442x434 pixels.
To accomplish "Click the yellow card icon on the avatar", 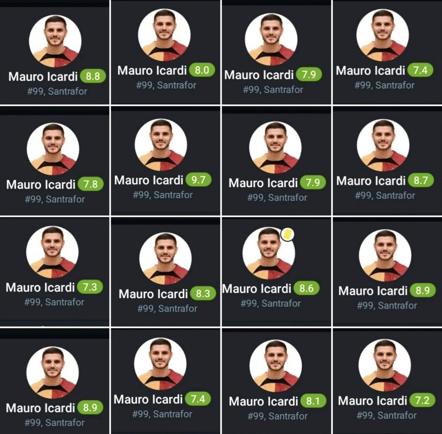I will click(287, 235).
